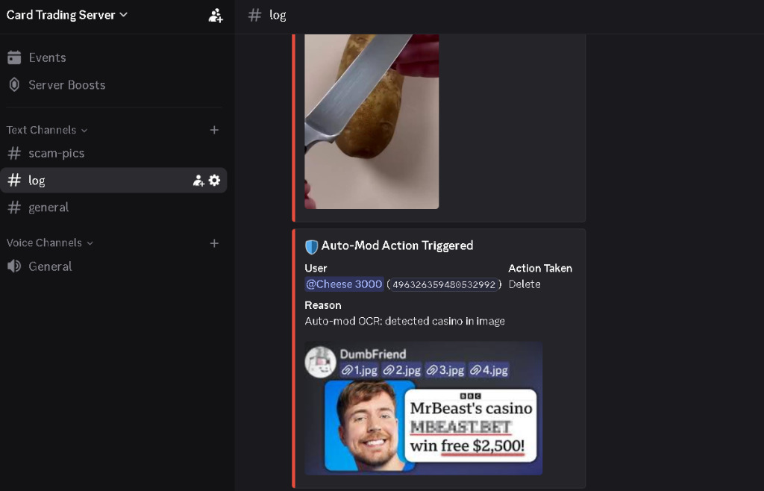This screenshot has width=764, height=491.
Task: Click the Auto-Mod shield icon
Action: [x=311, y=246]
